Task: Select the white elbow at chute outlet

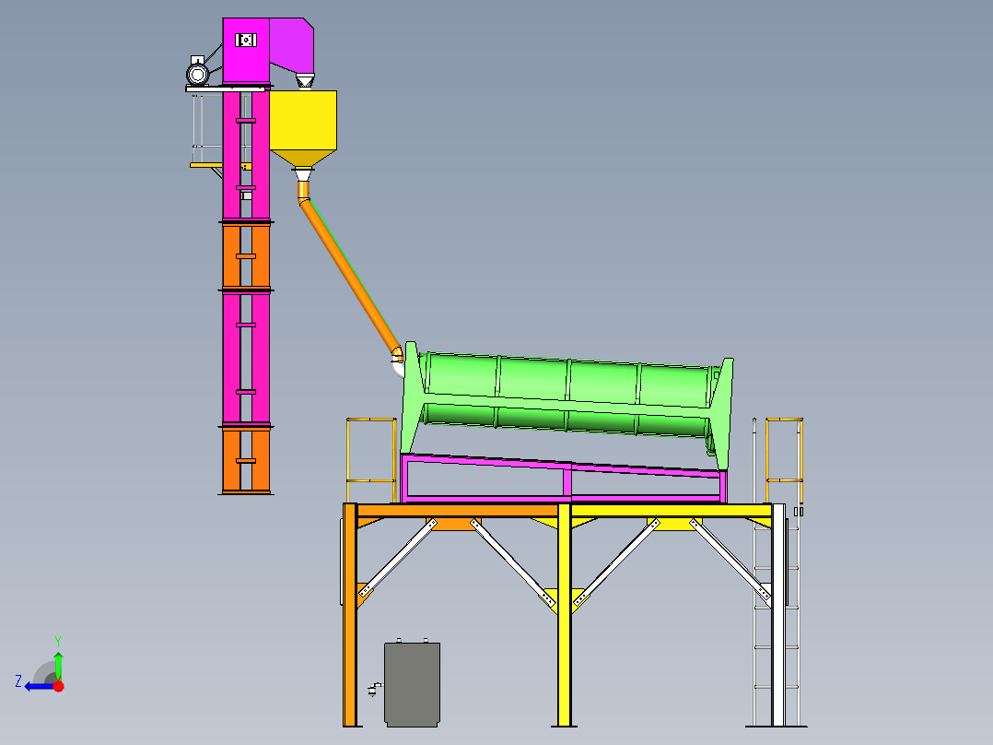Action: [398, 368]
